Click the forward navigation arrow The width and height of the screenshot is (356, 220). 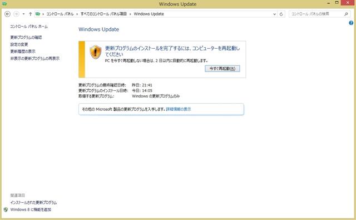[x=16, y=14]
